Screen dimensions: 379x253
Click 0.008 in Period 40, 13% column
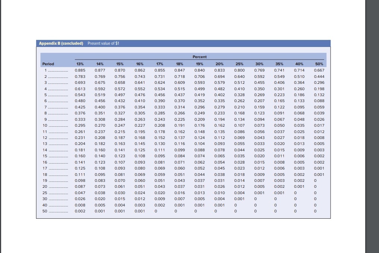[x=80, y=205]
